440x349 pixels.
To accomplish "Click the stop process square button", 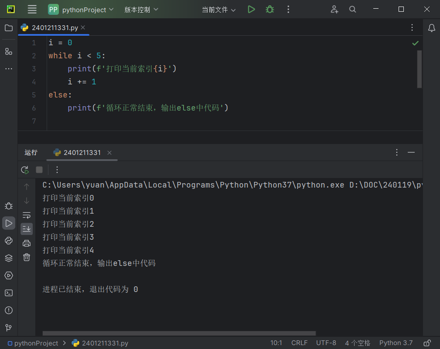I will tap(39, 170).
